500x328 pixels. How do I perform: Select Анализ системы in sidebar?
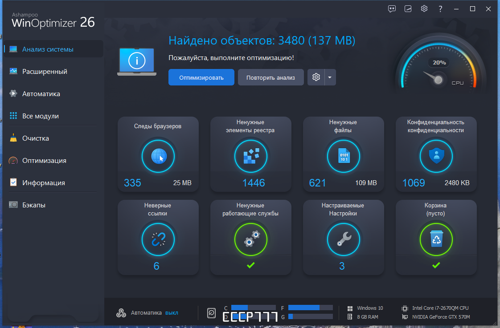53,49
